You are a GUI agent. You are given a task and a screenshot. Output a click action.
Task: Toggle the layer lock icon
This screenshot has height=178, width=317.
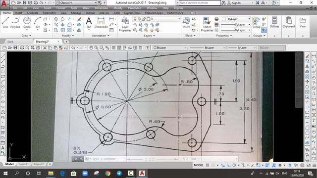(144, 19)
